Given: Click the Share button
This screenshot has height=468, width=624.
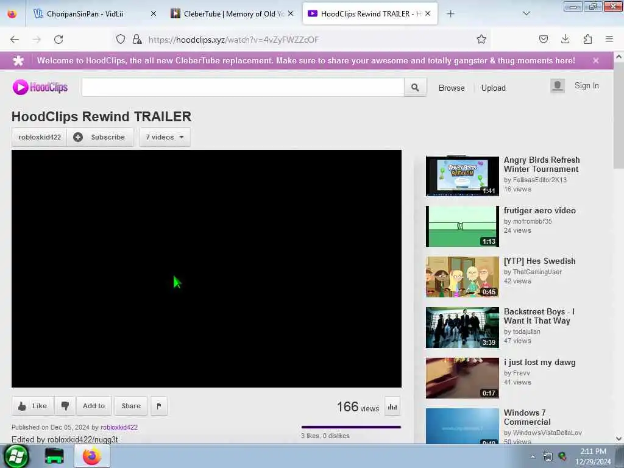Looking at the screenshot, I should [x=131, y=406].
